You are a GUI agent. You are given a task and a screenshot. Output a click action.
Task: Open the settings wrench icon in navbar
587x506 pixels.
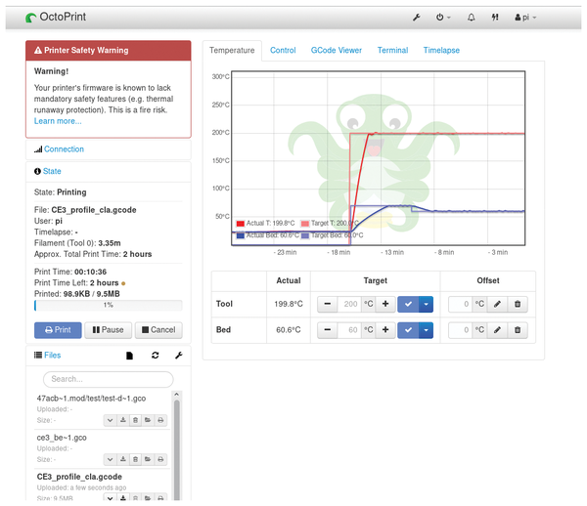coord(417,18)
